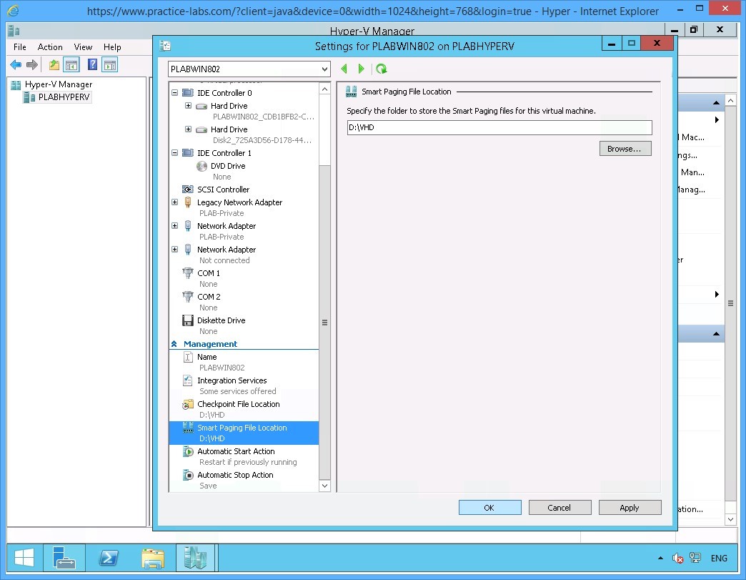Open the Action menu

50,46
